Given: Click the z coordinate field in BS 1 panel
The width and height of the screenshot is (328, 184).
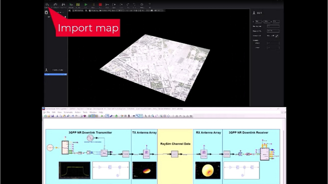Looking at the screenshot, I should click(276, 22).
